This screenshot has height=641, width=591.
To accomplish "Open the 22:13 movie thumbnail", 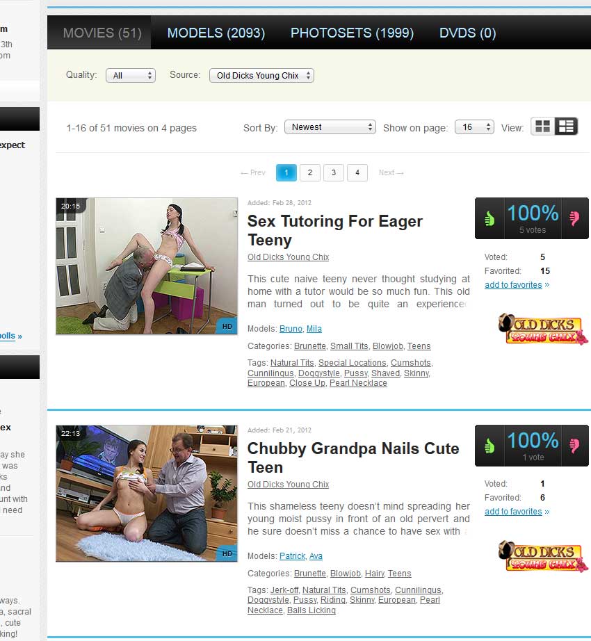I will [x=147, y=493].
